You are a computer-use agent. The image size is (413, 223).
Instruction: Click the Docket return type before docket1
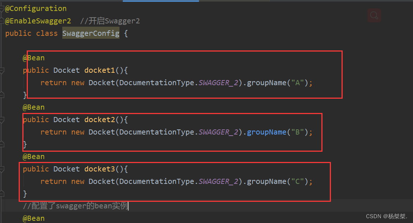67,71
